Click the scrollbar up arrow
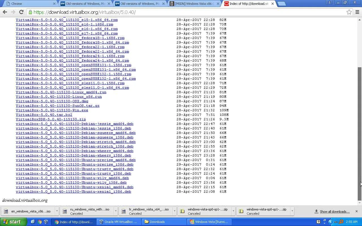The height and width of the screenshot is (226, 362). pyautogui.click(x=360, y=19)
